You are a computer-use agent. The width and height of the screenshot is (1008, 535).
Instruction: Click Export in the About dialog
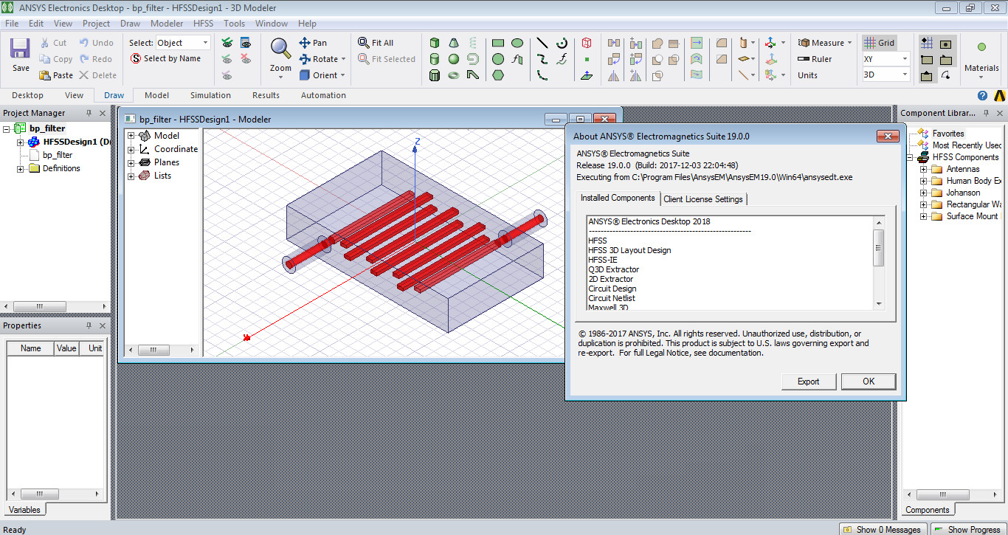click(x=808, y=382)
